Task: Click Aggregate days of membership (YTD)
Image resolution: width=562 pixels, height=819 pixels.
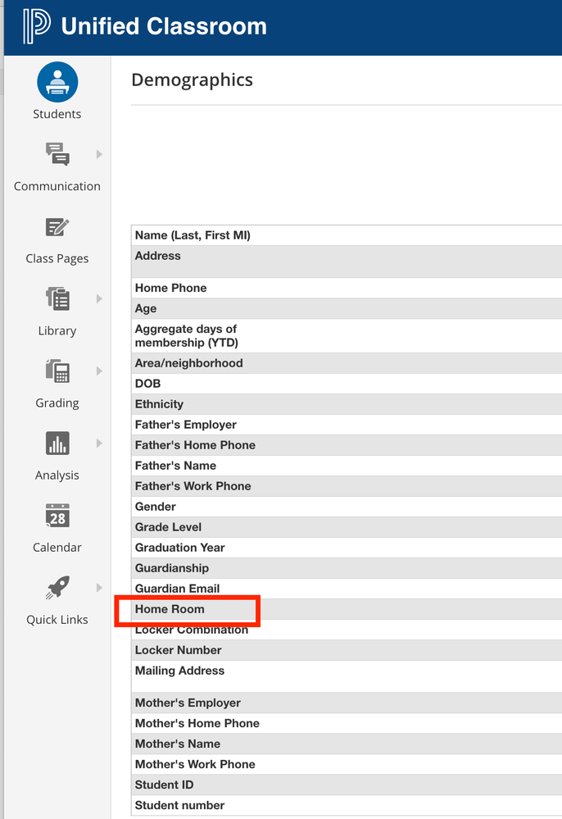Action: [186, 336]
